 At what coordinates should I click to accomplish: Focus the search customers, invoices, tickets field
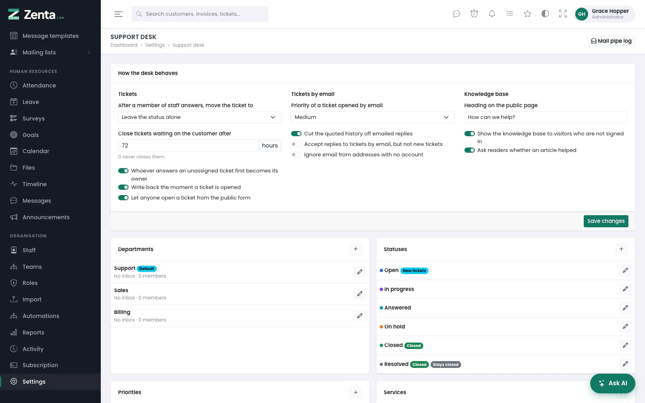click(200, 14)
